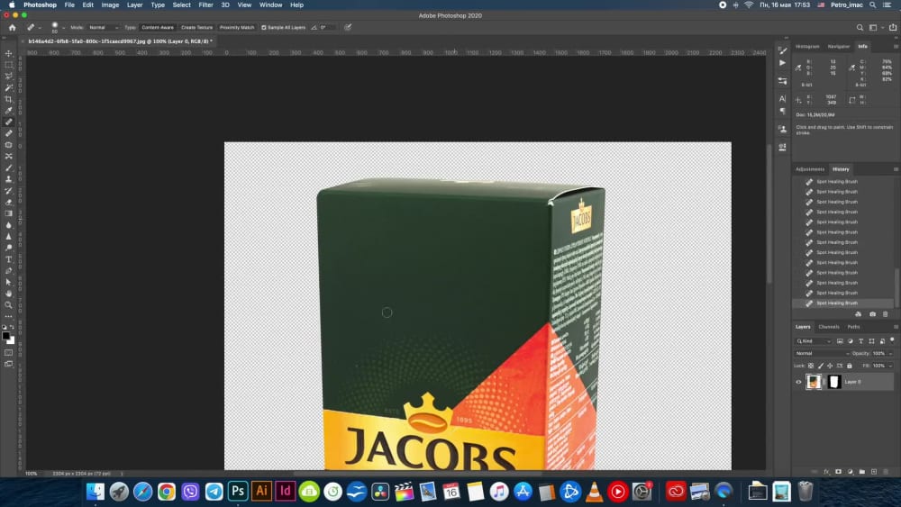The image size is (901, 507).
Task: Toggle layer filtering on/off switch
Action: (x=892, y=340)
